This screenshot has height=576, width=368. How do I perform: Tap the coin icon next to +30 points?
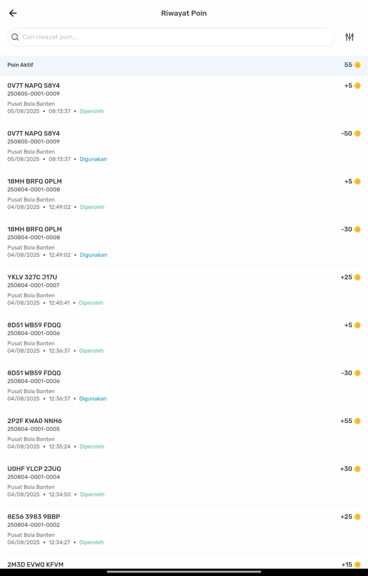[x=357, y=469]
